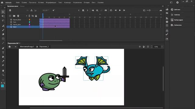Toggle onion skin in timeline
Viewport: 195px width, 109px height.
(93, 10)
